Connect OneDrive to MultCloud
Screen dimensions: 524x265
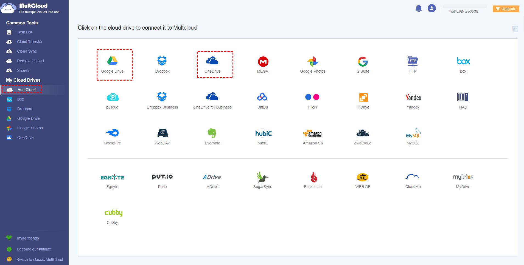pyautogui.click(x=213, y=64)
